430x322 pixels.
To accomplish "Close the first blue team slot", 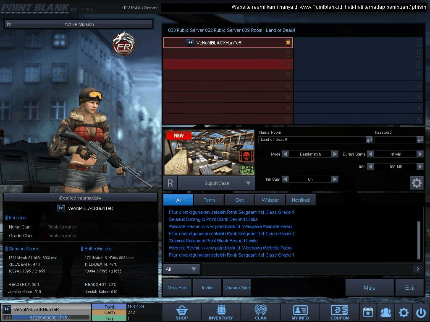I will coord(419,42).
